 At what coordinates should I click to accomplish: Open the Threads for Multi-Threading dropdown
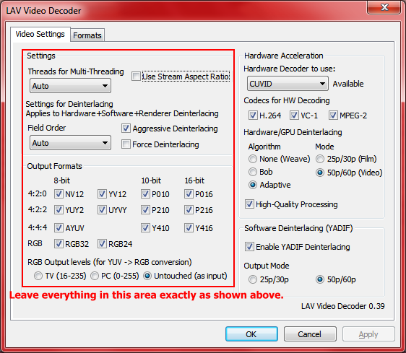70,86
